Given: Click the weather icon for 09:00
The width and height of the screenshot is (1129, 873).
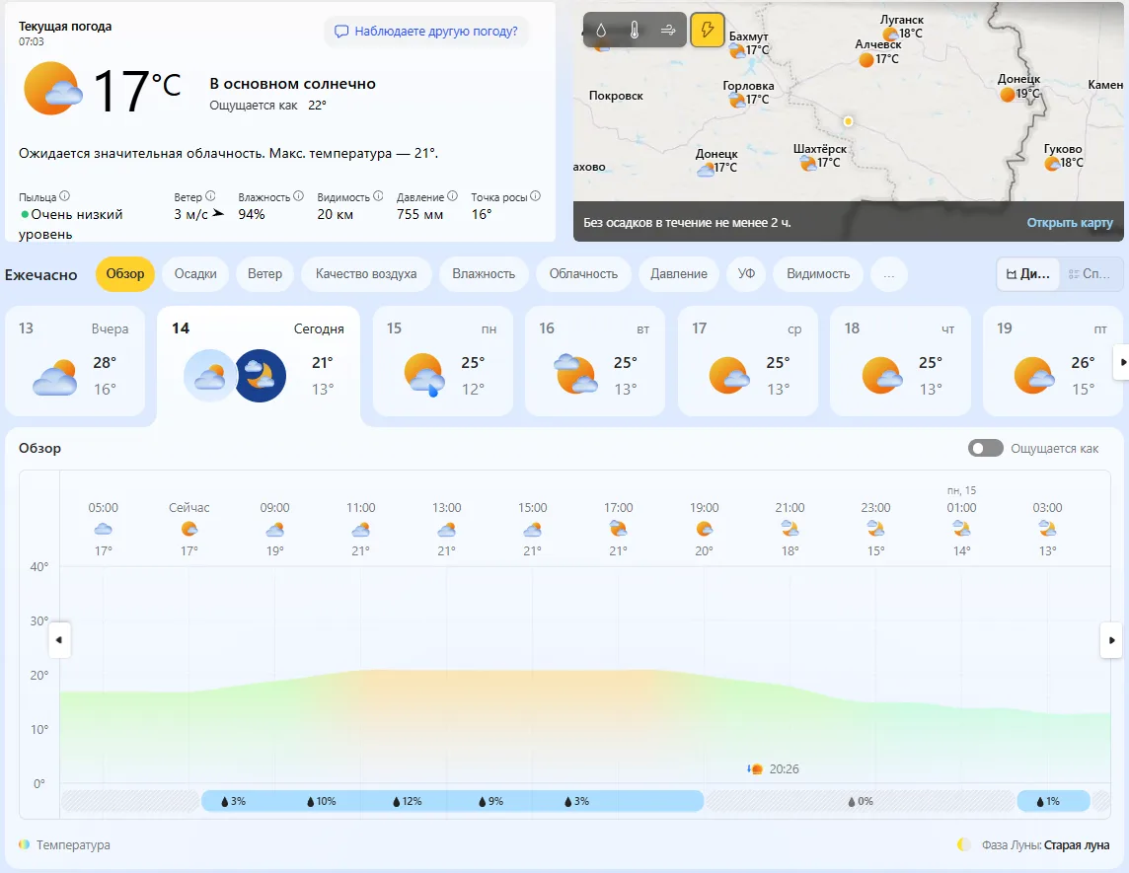Looking at the screenshot, I should point(275,530).
